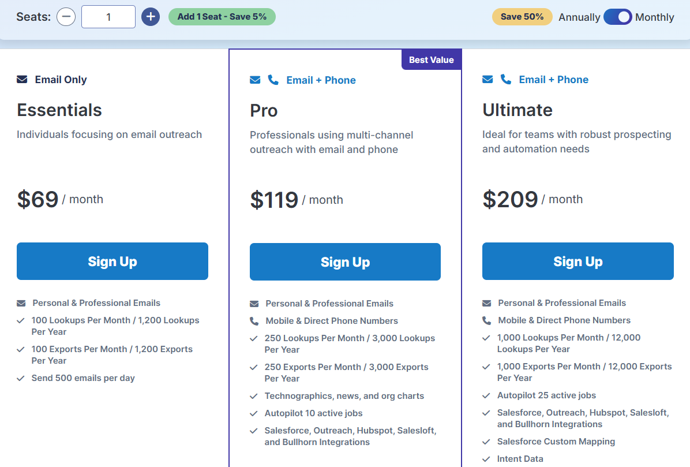Screen dimensions: 690x467
Task: Click the envelope icon next to Personal & Professional Emails
Action: pos(21,302)
